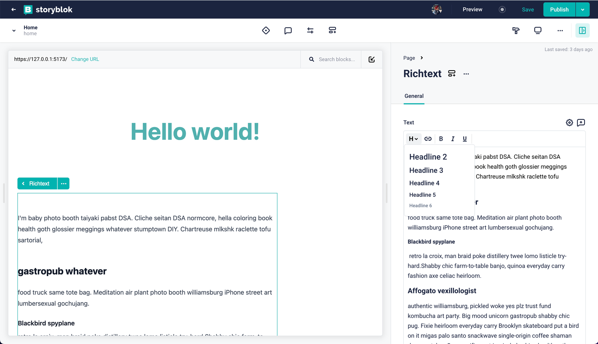Open the Preview link
The width and height of the screenshot is (598, 344).
(472, 9)
